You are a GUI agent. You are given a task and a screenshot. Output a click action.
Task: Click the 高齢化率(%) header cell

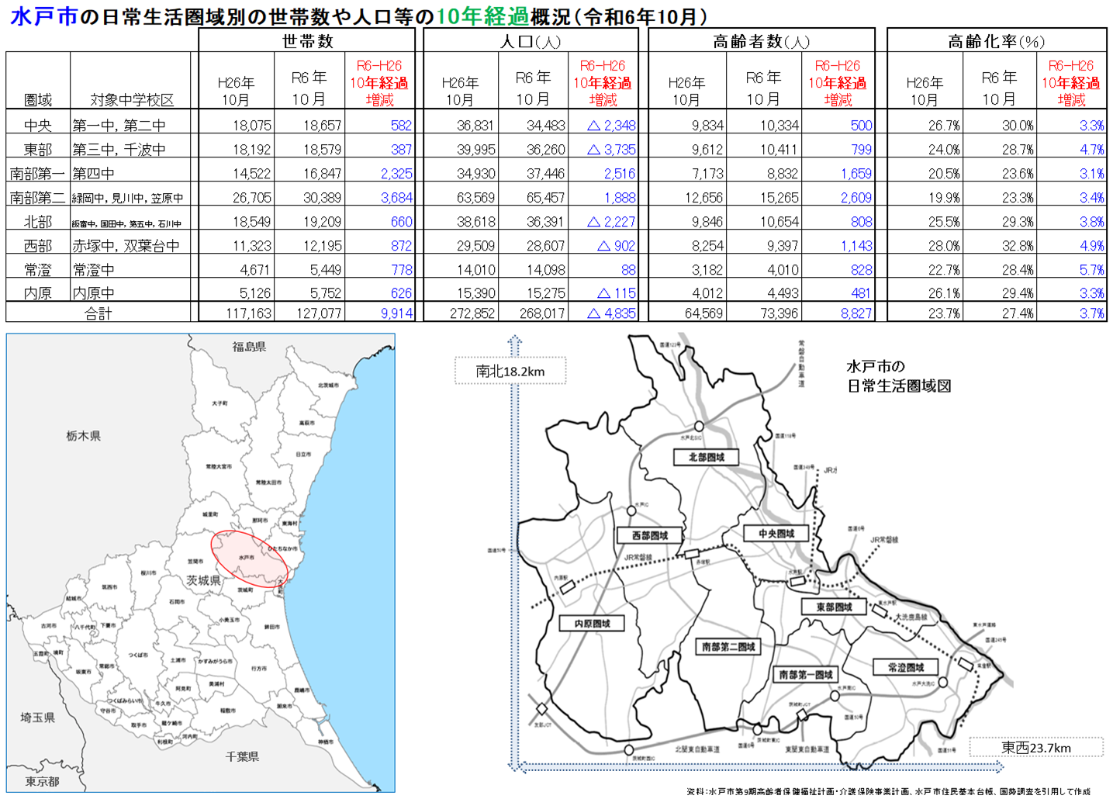click(996, 41)
